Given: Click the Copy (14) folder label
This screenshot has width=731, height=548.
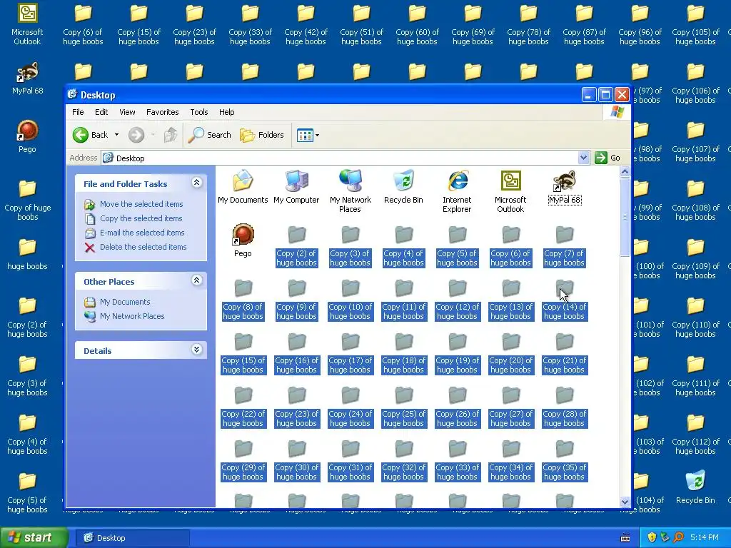Looking at the screenshot, I should [564, 312].
